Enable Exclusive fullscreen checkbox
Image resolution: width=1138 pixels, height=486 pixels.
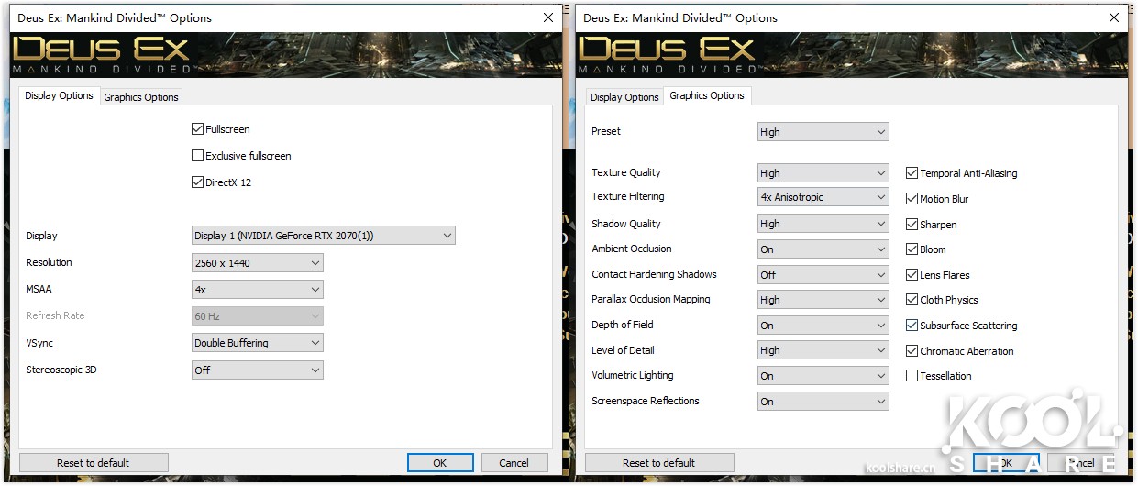[x=197, y=156]
